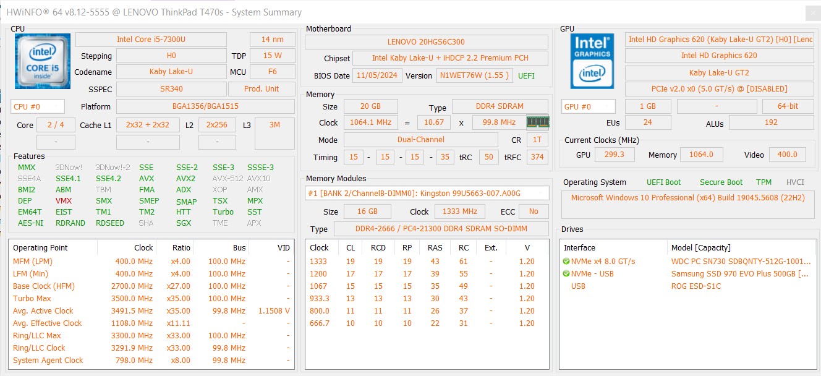Screen dimensions: 821x376
Task: Click the Kaby Lake-U codename value
Action: (x=171, y=72)
